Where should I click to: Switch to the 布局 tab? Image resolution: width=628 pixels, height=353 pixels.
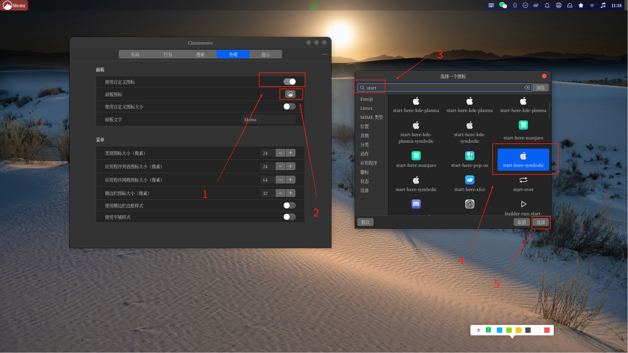(135, 54)
